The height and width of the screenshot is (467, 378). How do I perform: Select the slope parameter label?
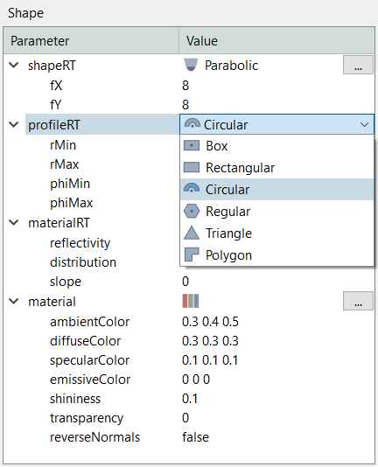66,282
